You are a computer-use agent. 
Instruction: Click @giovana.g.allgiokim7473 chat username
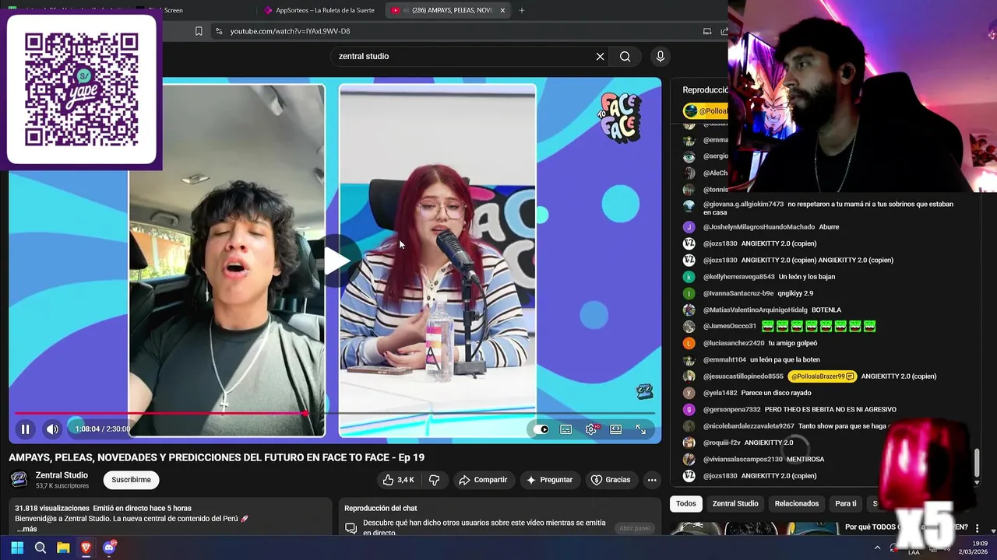click(743, 205)
